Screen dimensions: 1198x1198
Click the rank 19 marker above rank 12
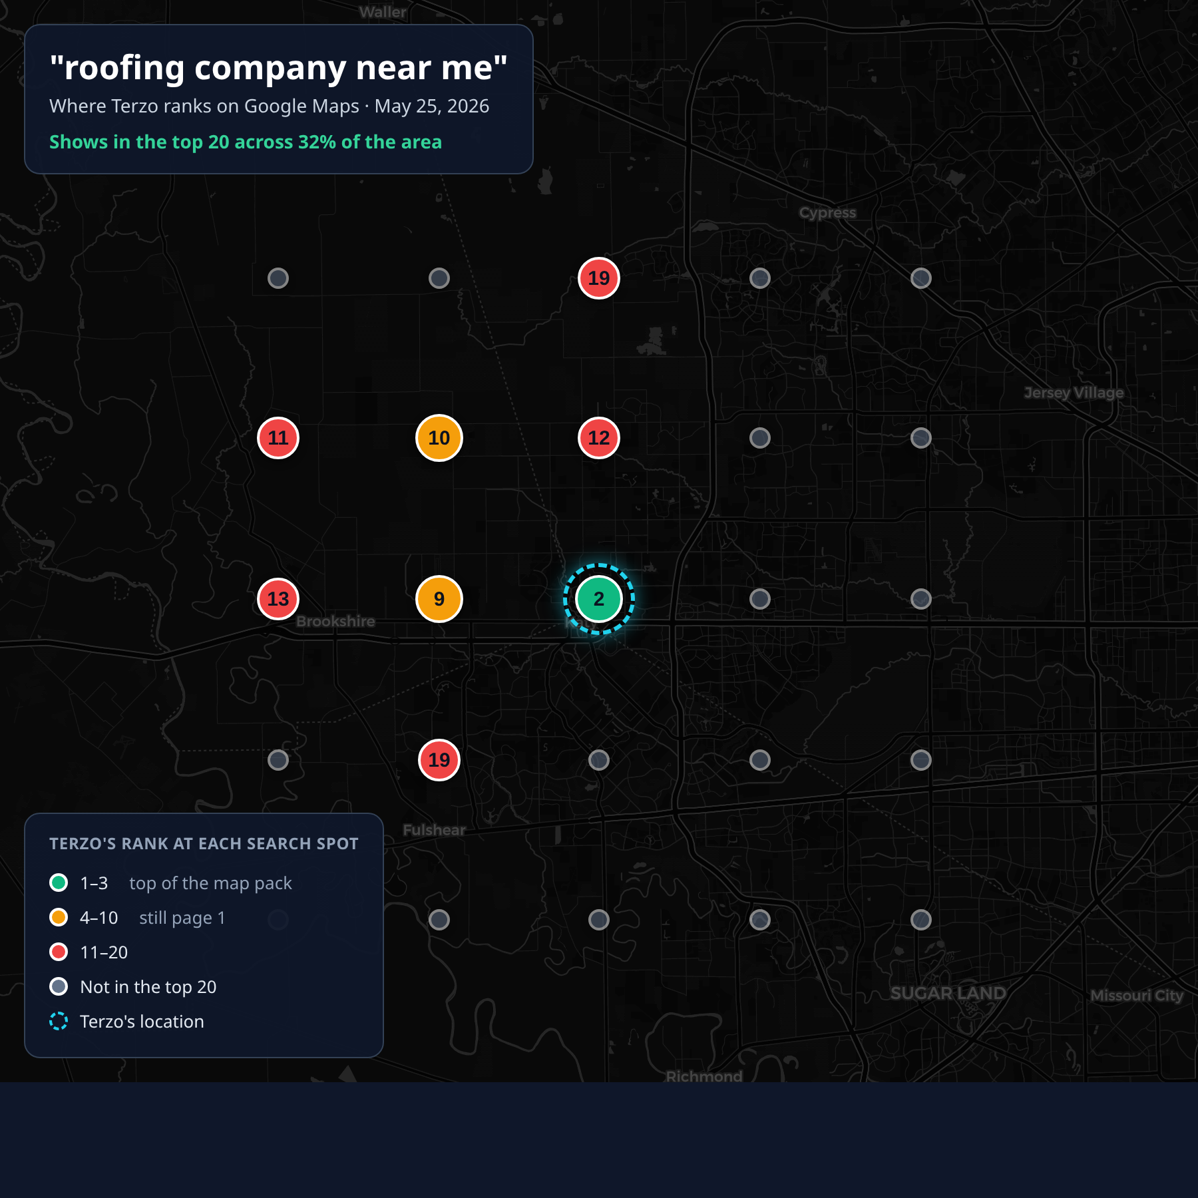coord(599,278)
